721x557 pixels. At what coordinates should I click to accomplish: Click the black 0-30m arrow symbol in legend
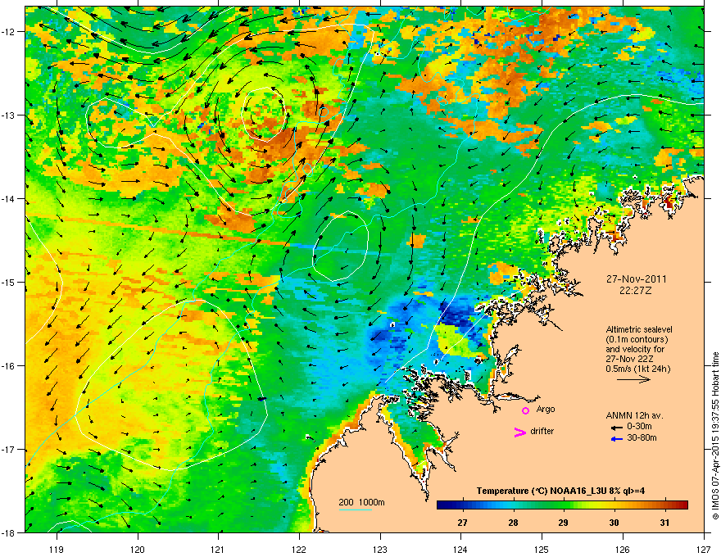click(x=617, y=428)
